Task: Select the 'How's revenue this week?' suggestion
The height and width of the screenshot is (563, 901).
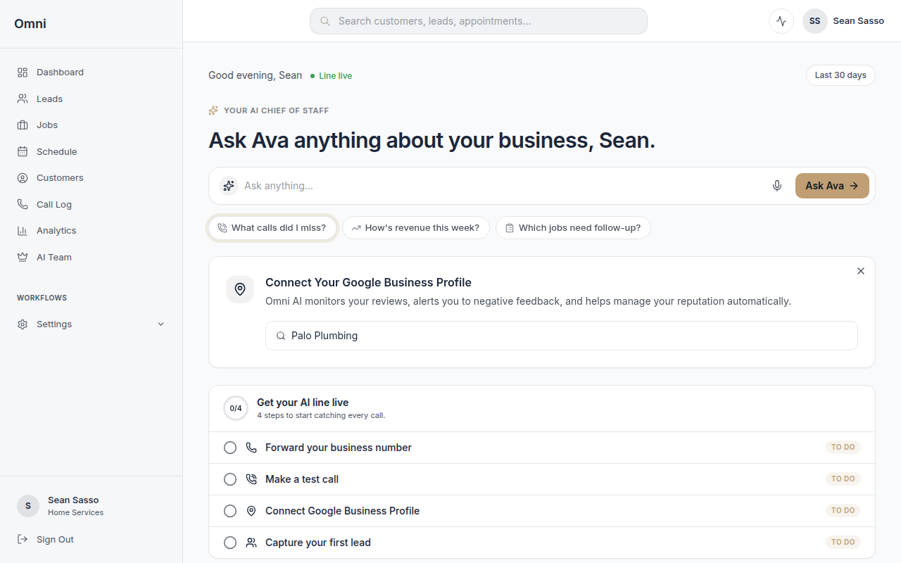Action: pyautogui.click(x=415, y=228)
